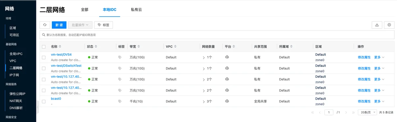Click the platform cloud icon for vm-test/DSwitchTest
Image resolution: width=397 pixels, height=122 pixels.
(x=227, y=68)
